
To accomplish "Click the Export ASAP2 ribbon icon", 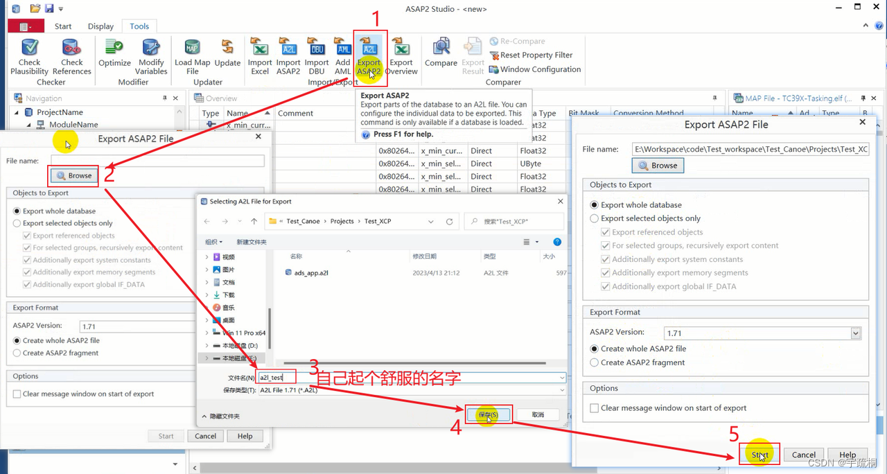I will coord(369,47).
